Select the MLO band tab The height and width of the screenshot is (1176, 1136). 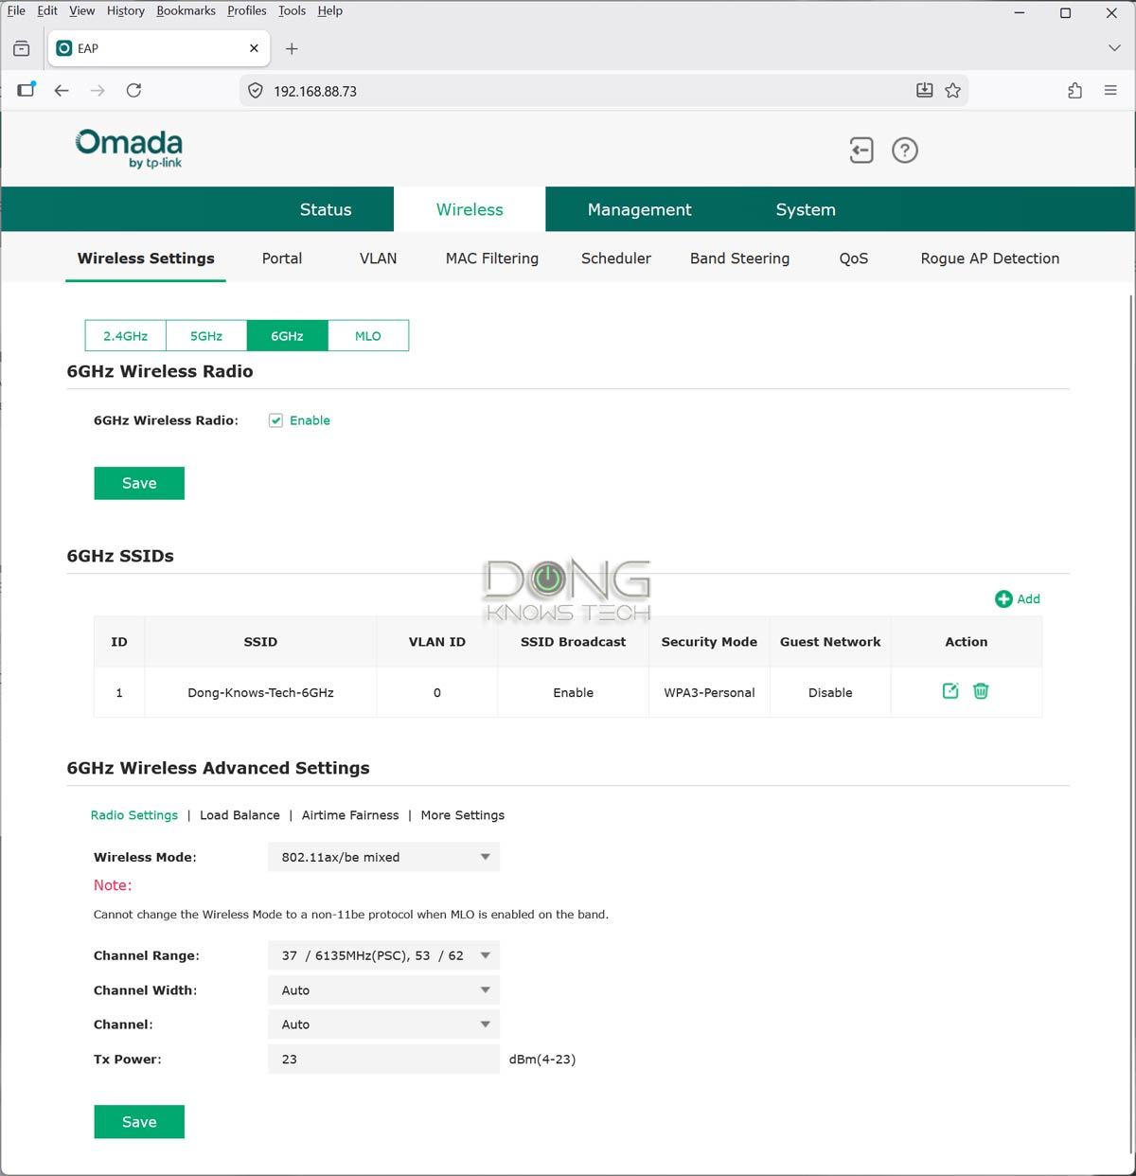pyautogui.click(x=367, y=335)
